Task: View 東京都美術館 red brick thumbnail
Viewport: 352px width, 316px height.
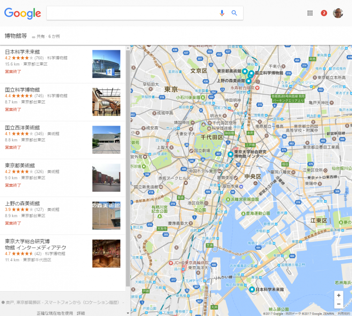Action: click(106, 178)
